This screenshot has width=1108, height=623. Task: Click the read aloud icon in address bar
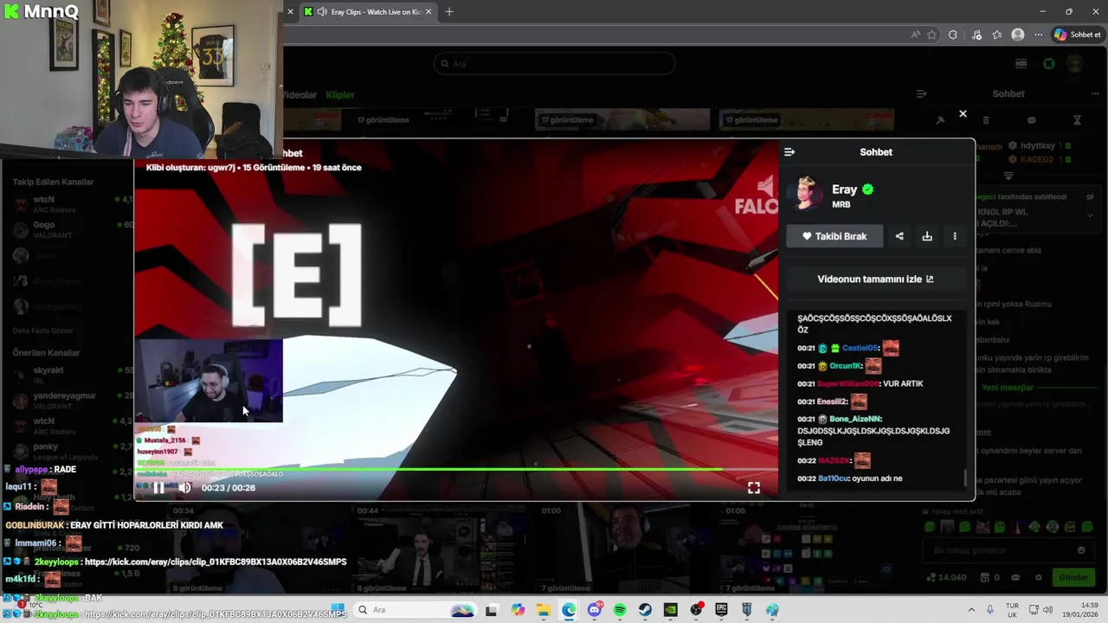[x=916, y=35]
